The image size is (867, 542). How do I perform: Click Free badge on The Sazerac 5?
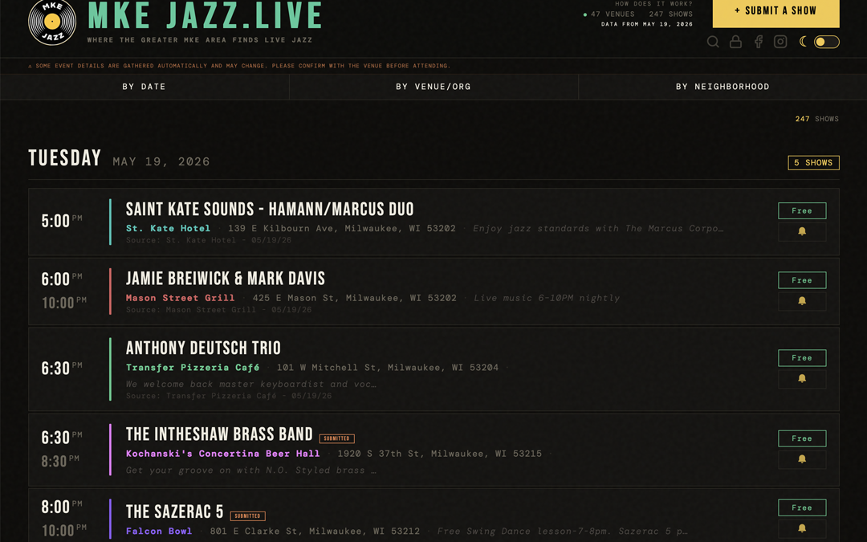click(802, 507)
